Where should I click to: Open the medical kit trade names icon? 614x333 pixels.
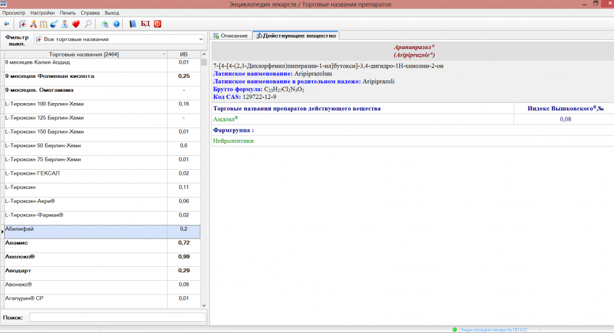click(x=23, y=24)
